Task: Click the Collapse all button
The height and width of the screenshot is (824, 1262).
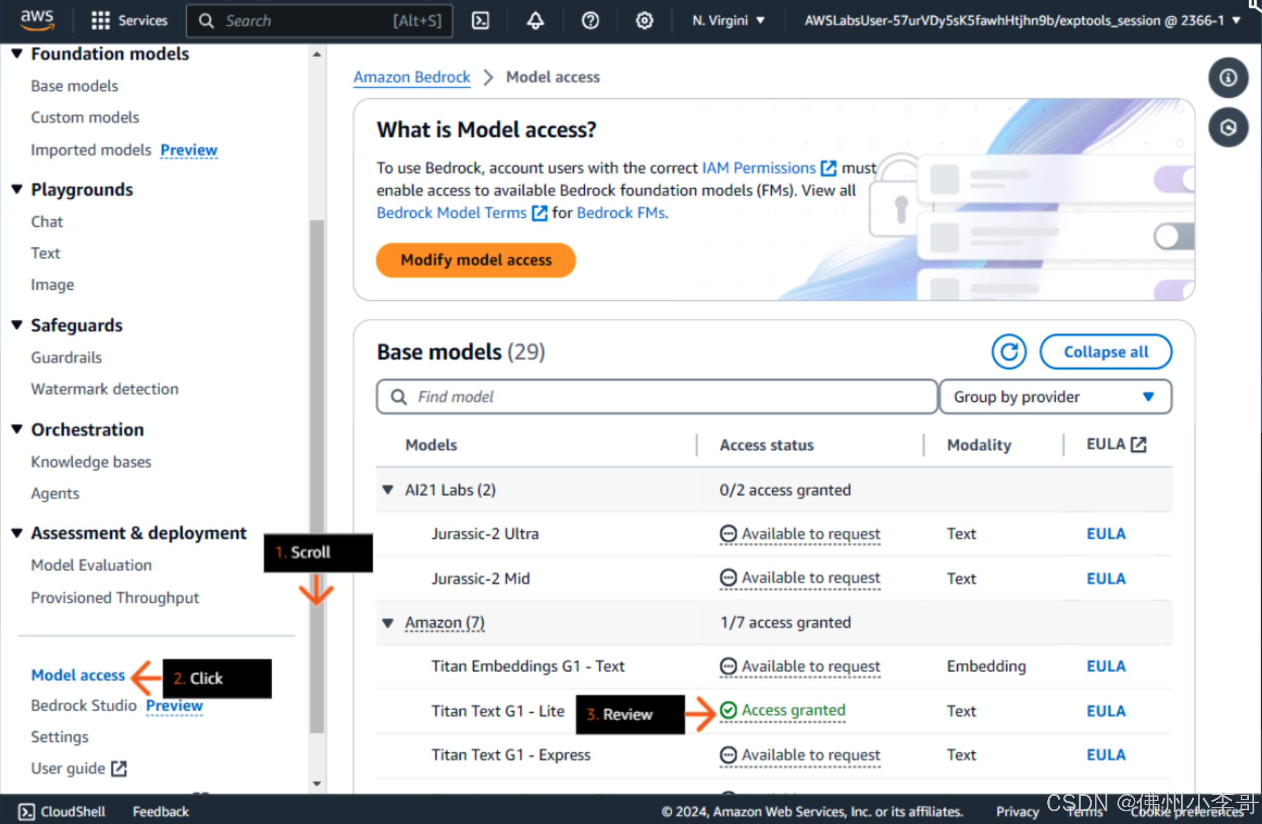Action: pyautogui.click(x=1105, y=352)
